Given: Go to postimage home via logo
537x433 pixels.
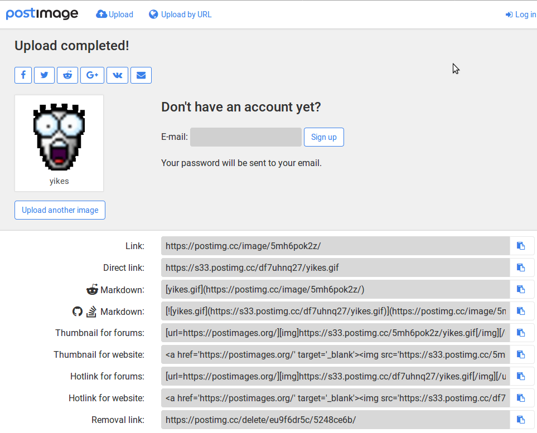Looking at the screenshot, I should point(42,14).
